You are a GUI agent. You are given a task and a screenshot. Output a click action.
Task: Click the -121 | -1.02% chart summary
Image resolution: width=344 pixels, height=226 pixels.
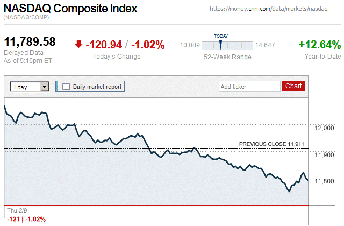coord(26,219)
